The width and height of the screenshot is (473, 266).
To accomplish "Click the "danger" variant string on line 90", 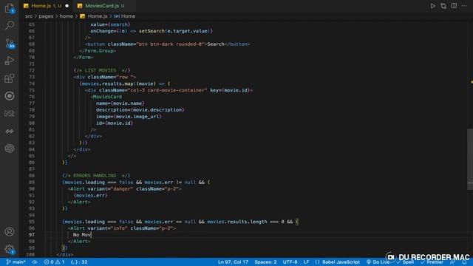I will click(x=122, y=189).
